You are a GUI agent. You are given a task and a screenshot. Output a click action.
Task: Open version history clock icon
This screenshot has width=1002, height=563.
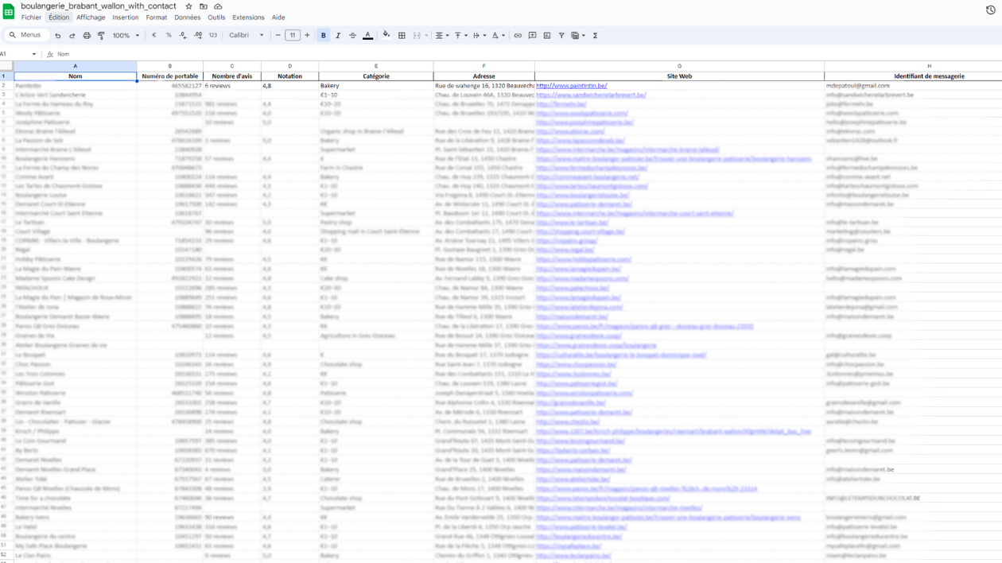991,10
